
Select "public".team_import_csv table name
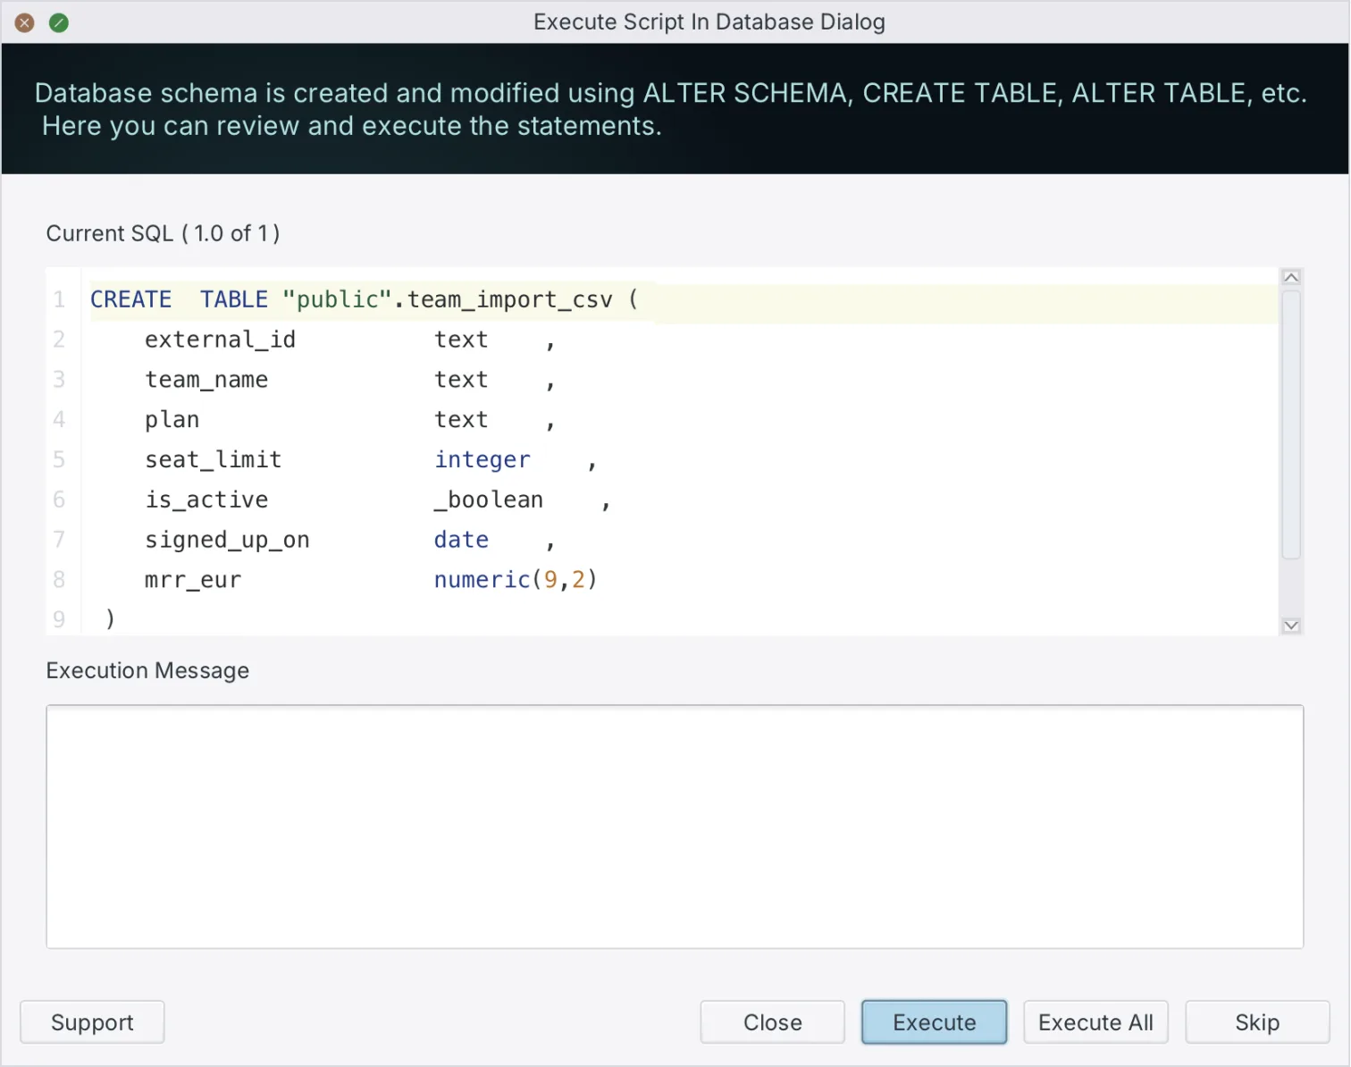(448, 299)
